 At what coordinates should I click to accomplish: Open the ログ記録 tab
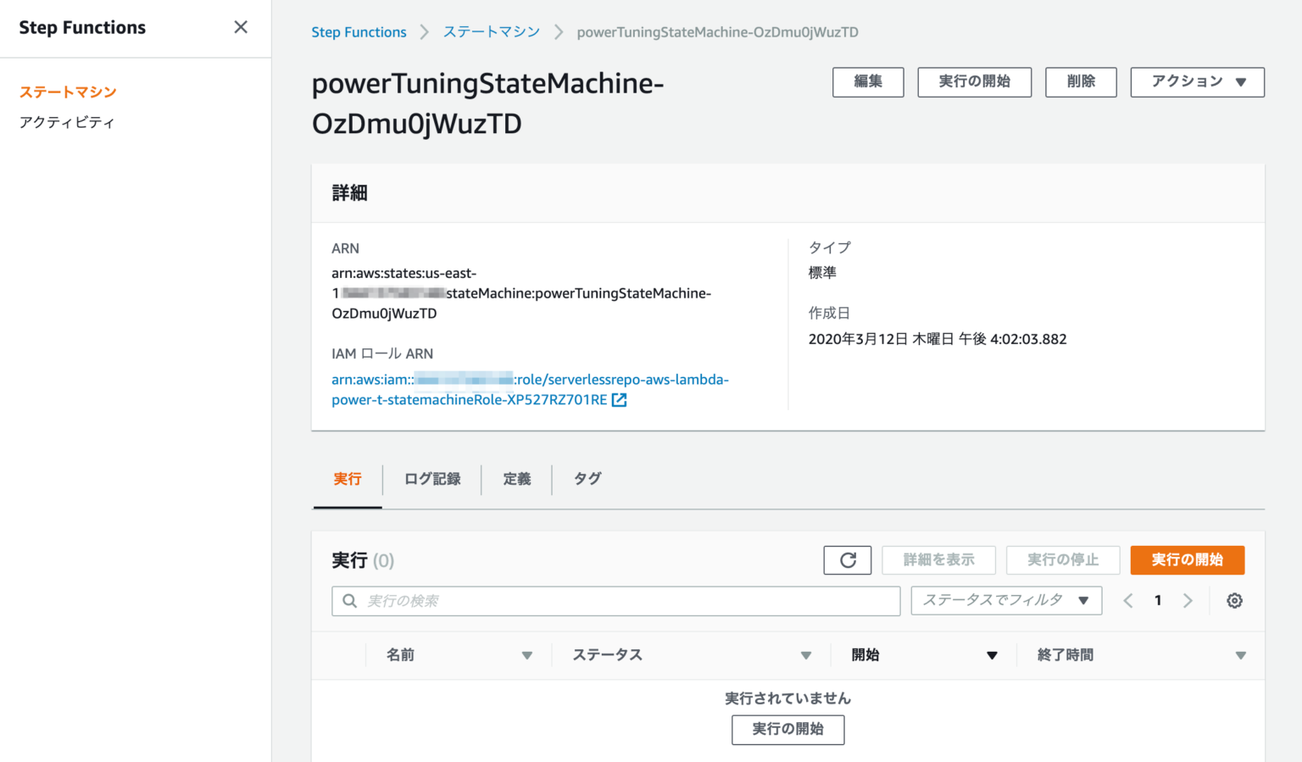tap(432, 479)
